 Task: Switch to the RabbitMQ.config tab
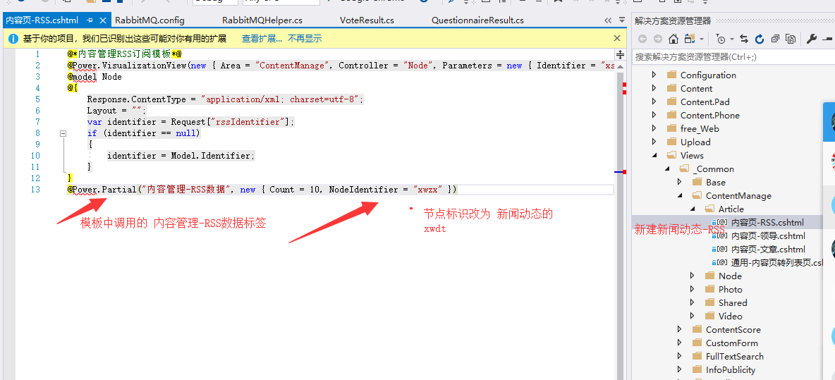click(x=150, y=20)
